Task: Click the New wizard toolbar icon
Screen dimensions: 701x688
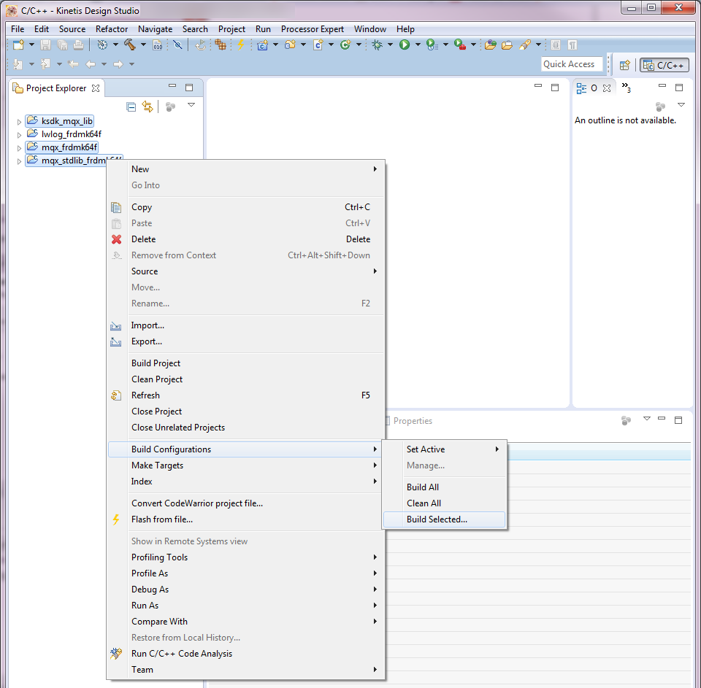Action: tap(18, 45)
